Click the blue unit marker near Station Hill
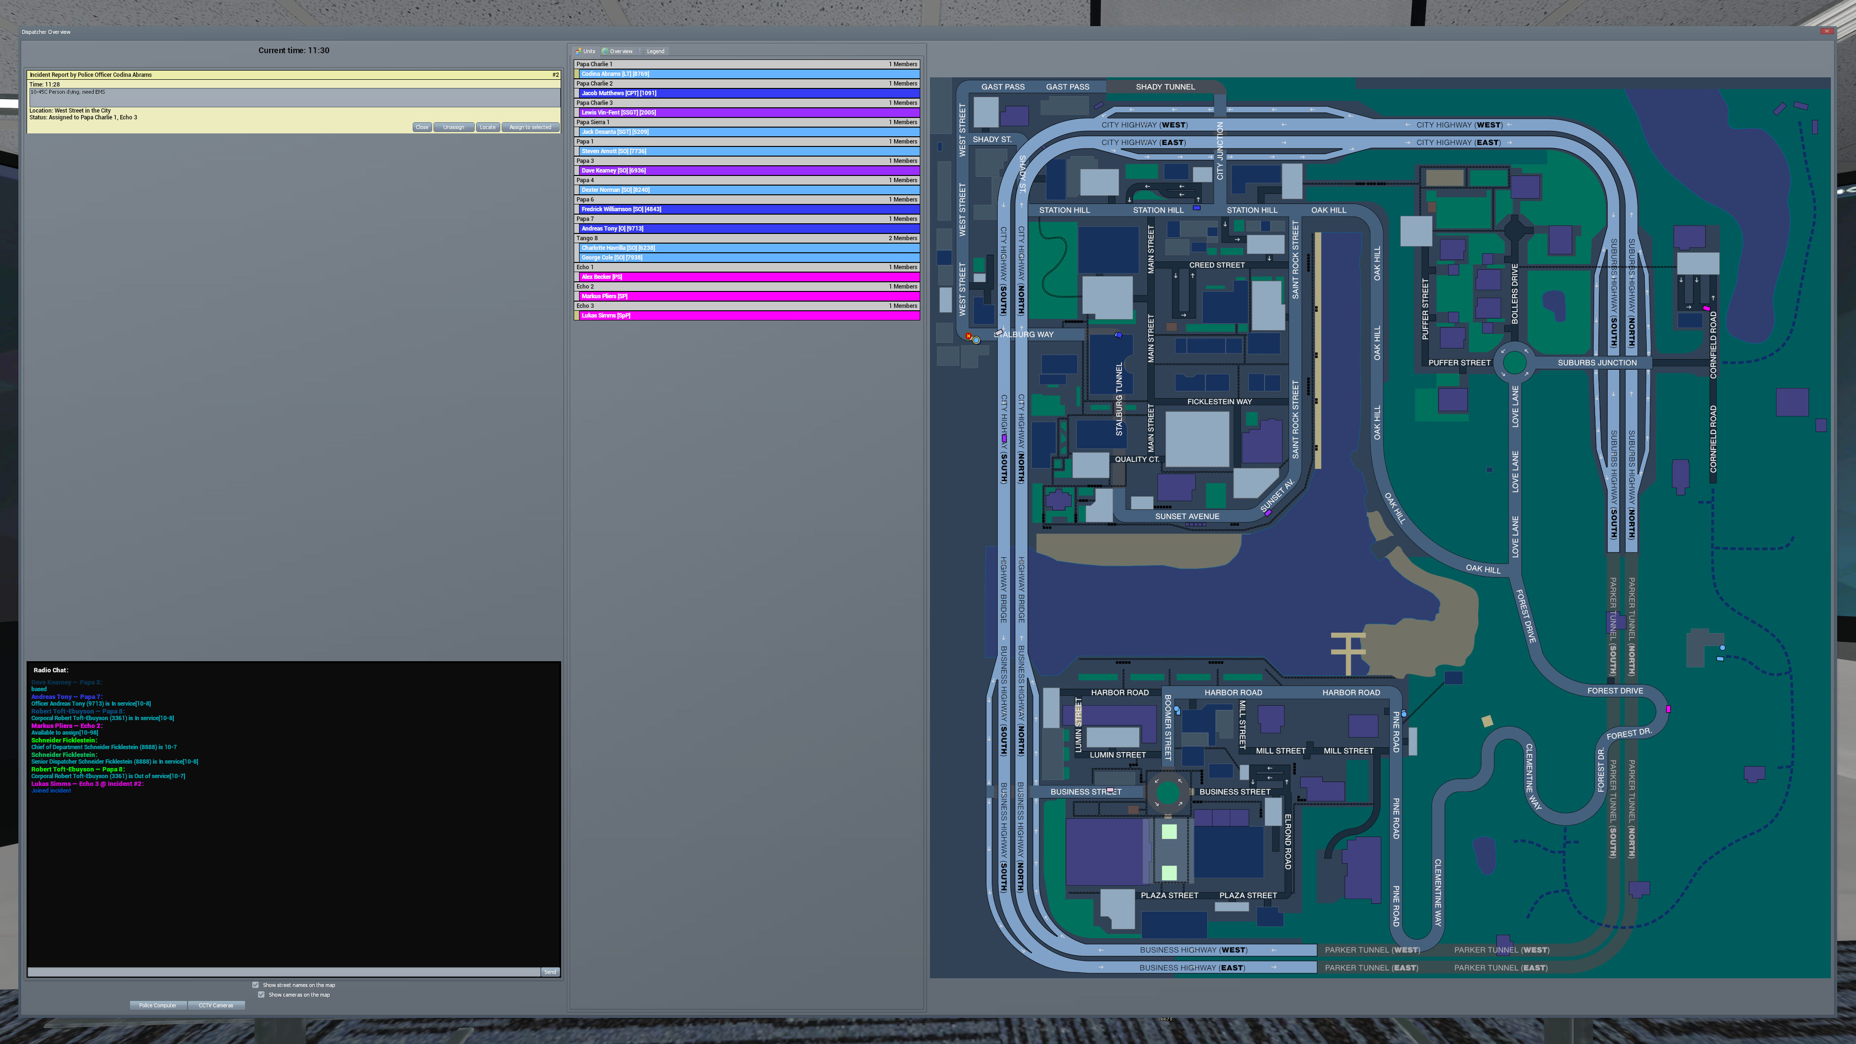Image resolution: width=1856 pixels, height=1044 pixels. [x=1196, y=207]
